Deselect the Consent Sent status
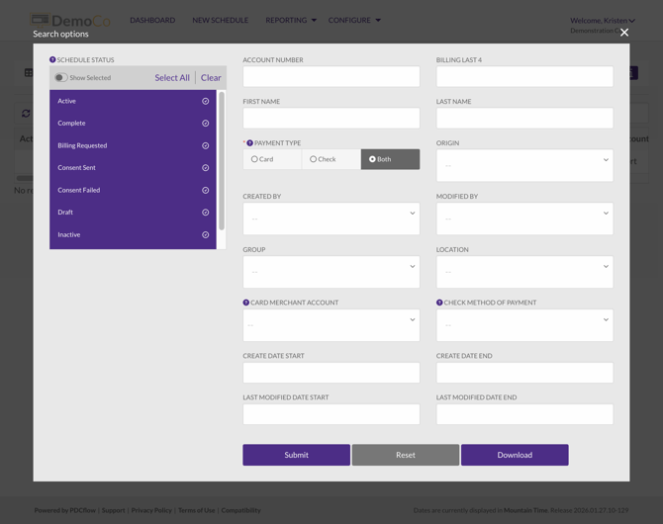This screenshot has width=663, height=524. pos(133,168)
